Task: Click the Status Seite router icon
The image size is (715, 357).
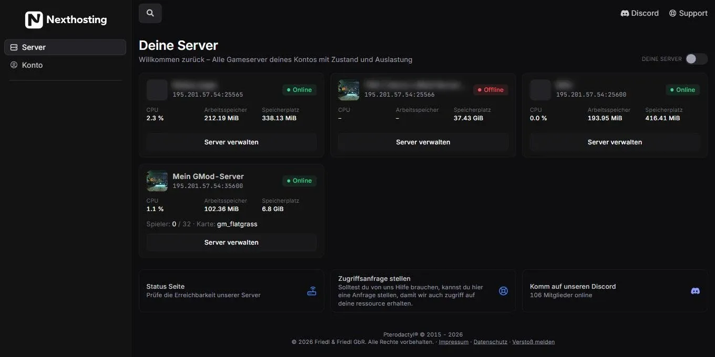Action: [x=312, y=291]
